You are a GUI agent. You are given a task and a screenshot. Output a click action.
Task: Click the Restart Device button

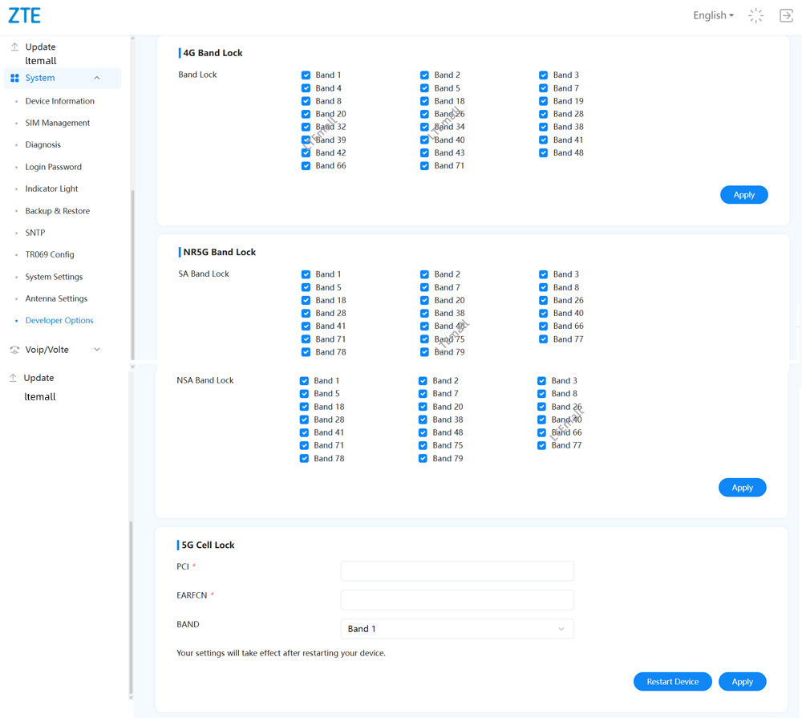point(672,682)
